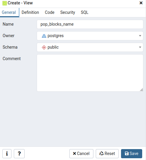This screenshot has width=146, height=160.
Task: Click in the Name field pop_blocks_name
Action: [90, 24]
